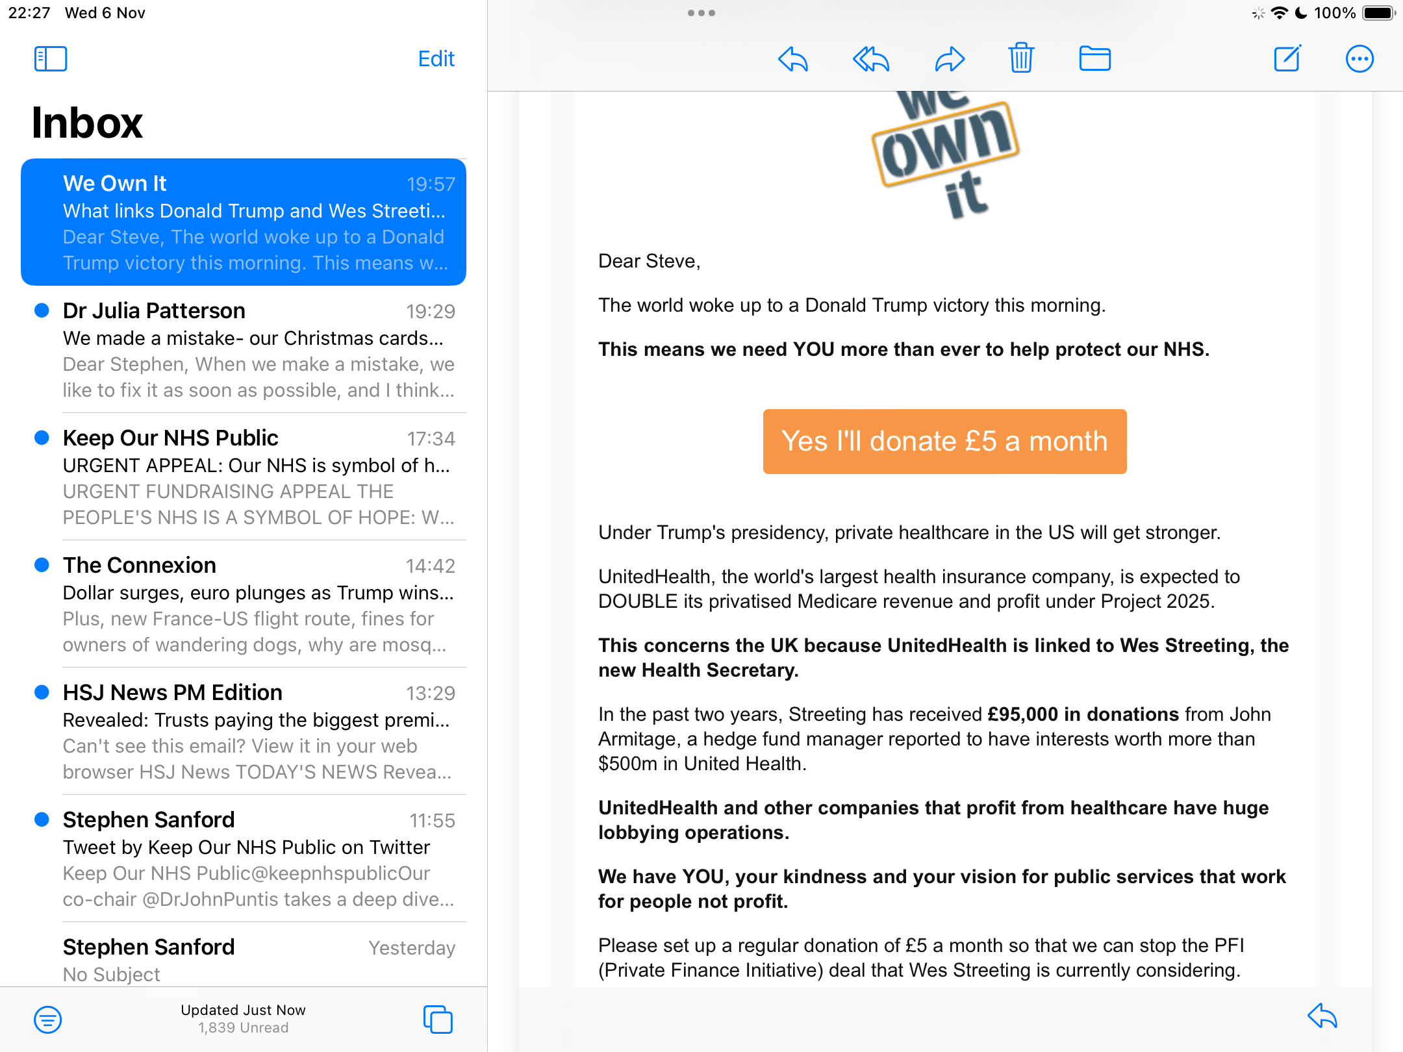This screenshot has width=1403, height=1052.
Task: Tap the battery icon in status bar
Action: (x=1378, y=13)
